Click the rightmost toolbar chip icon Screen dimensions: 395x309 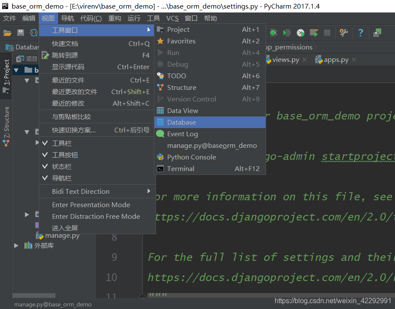377,33
